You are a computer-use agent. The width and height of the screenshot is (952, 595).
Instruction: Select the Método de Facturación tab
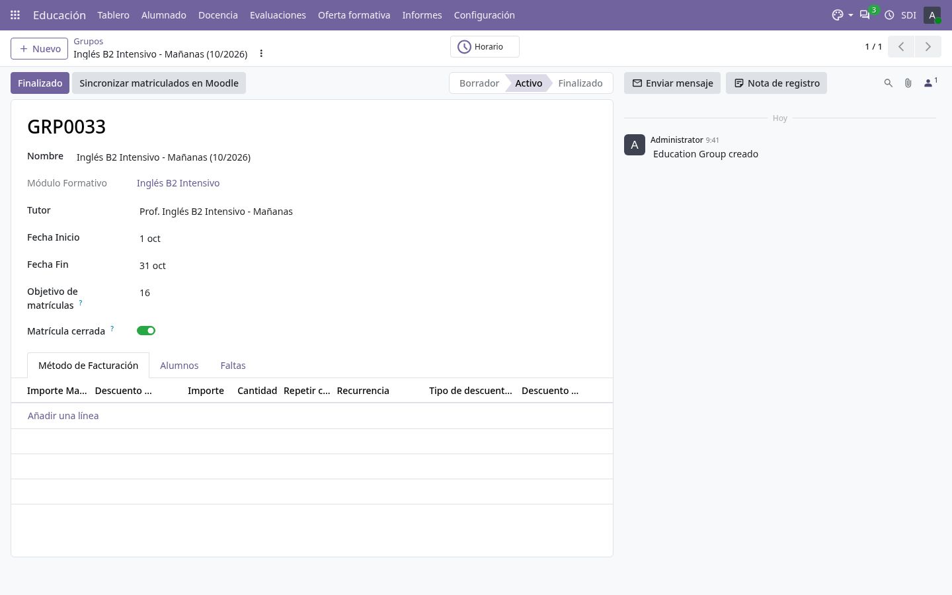(89, 366)
